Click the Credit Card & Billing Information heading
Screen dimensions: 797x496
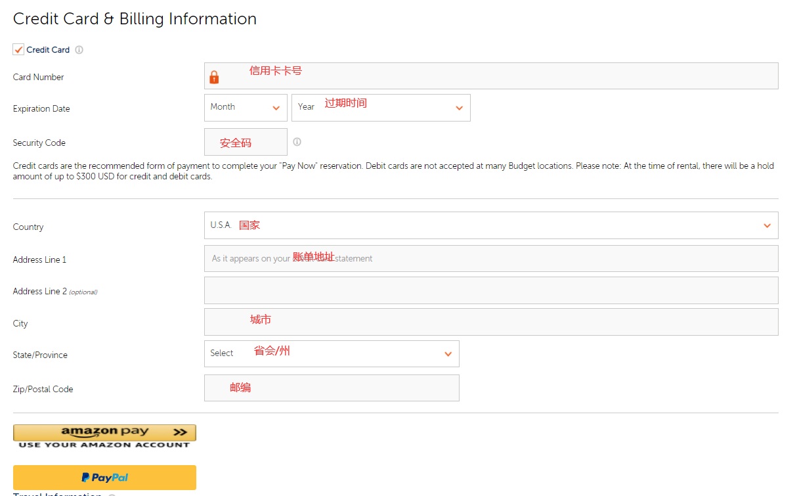coord(135,19)
